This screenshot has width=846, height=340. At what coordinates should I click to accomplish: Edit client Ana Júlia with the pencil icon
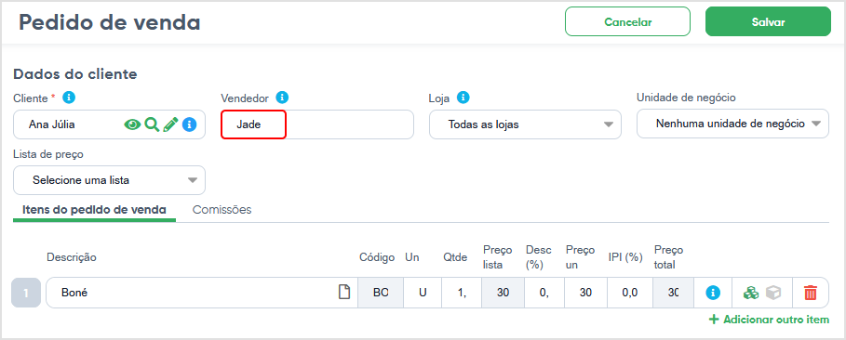pyautogui.click(x=170, y=125)
